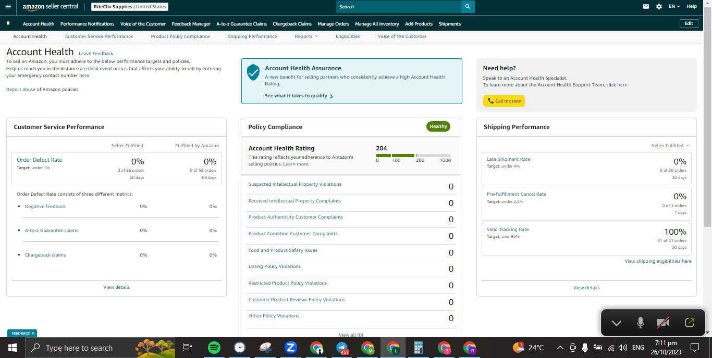Click the Edit button in nav bar

coord(689,23)
